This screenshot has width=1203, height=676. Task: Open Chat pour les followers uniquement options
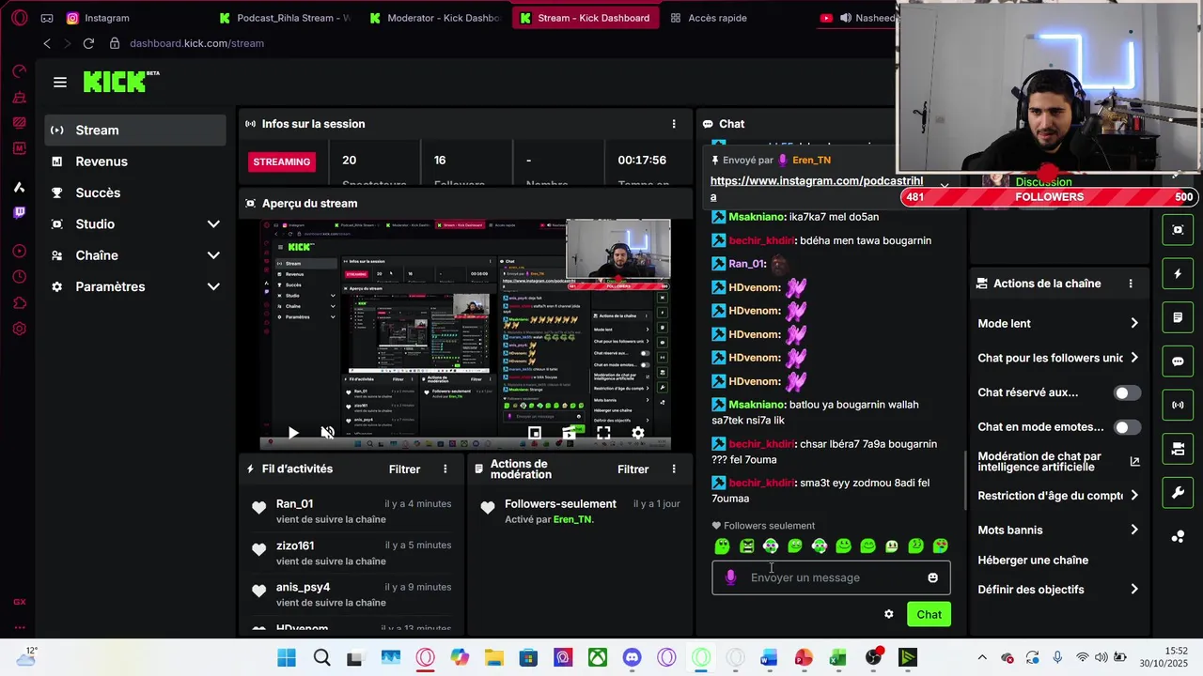[x=1058, y=358]
